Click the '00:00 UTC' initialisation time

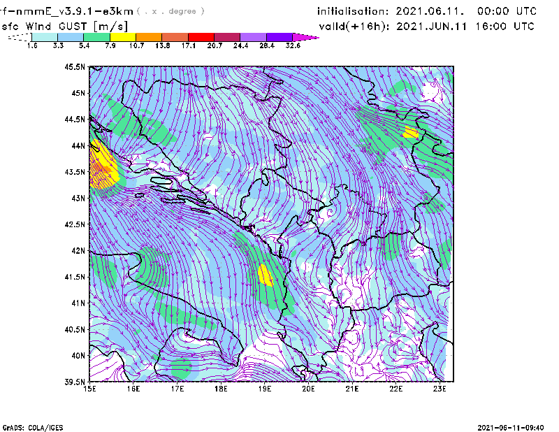click(507, 11)
